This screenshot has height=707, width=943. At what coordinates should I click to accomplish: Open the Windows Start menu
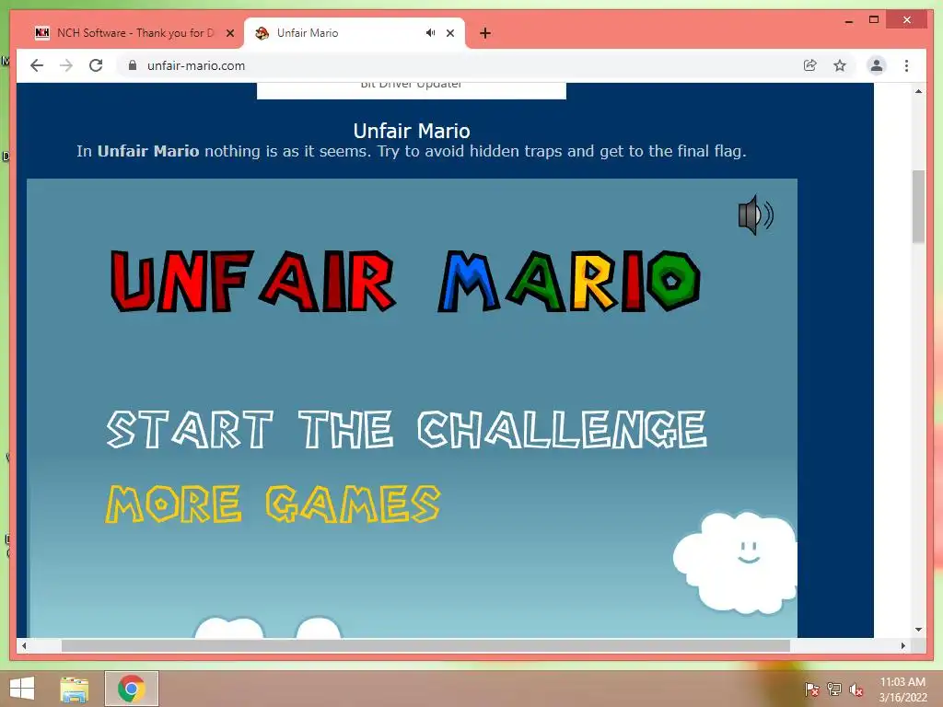point(22,689)
